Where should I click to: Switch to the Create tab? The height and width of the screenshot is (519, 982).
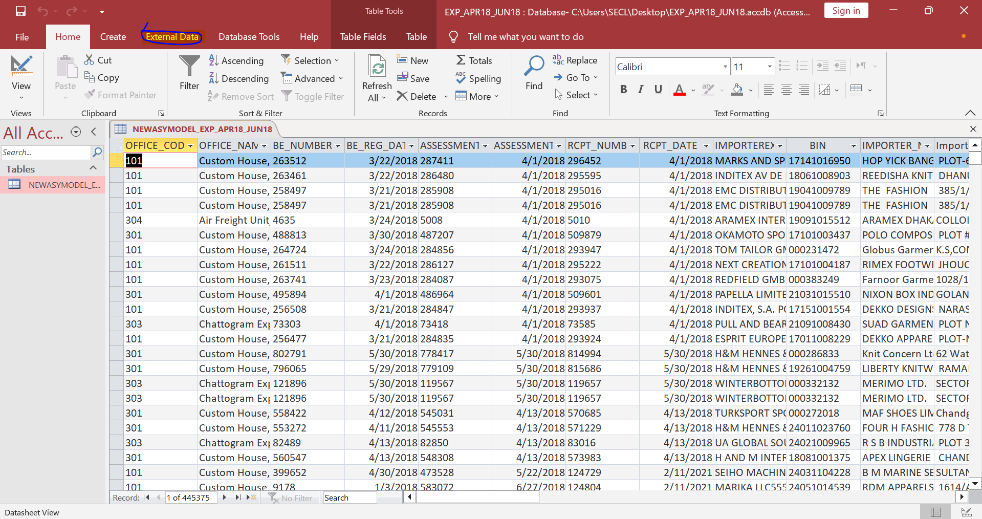[x=113, y=37]
